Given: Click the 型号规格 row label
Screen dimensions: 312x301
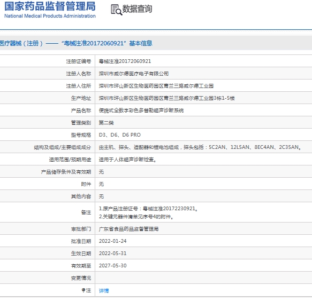Looking at the screenshot, I should tap(81, 135).
